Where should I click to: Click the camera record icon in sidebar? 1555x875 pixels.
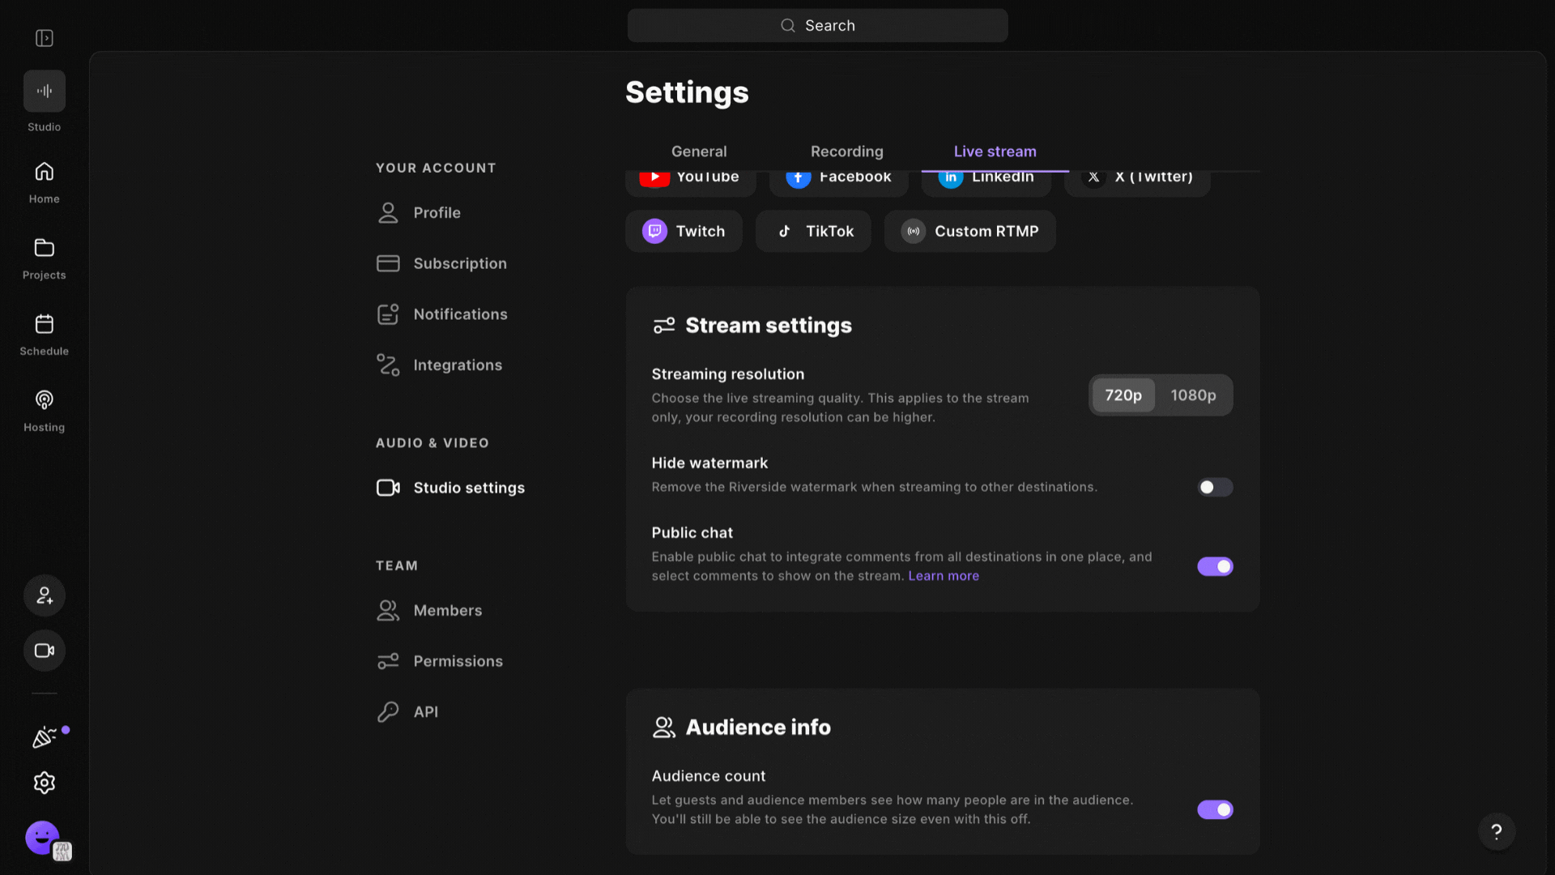pos(45,651)
